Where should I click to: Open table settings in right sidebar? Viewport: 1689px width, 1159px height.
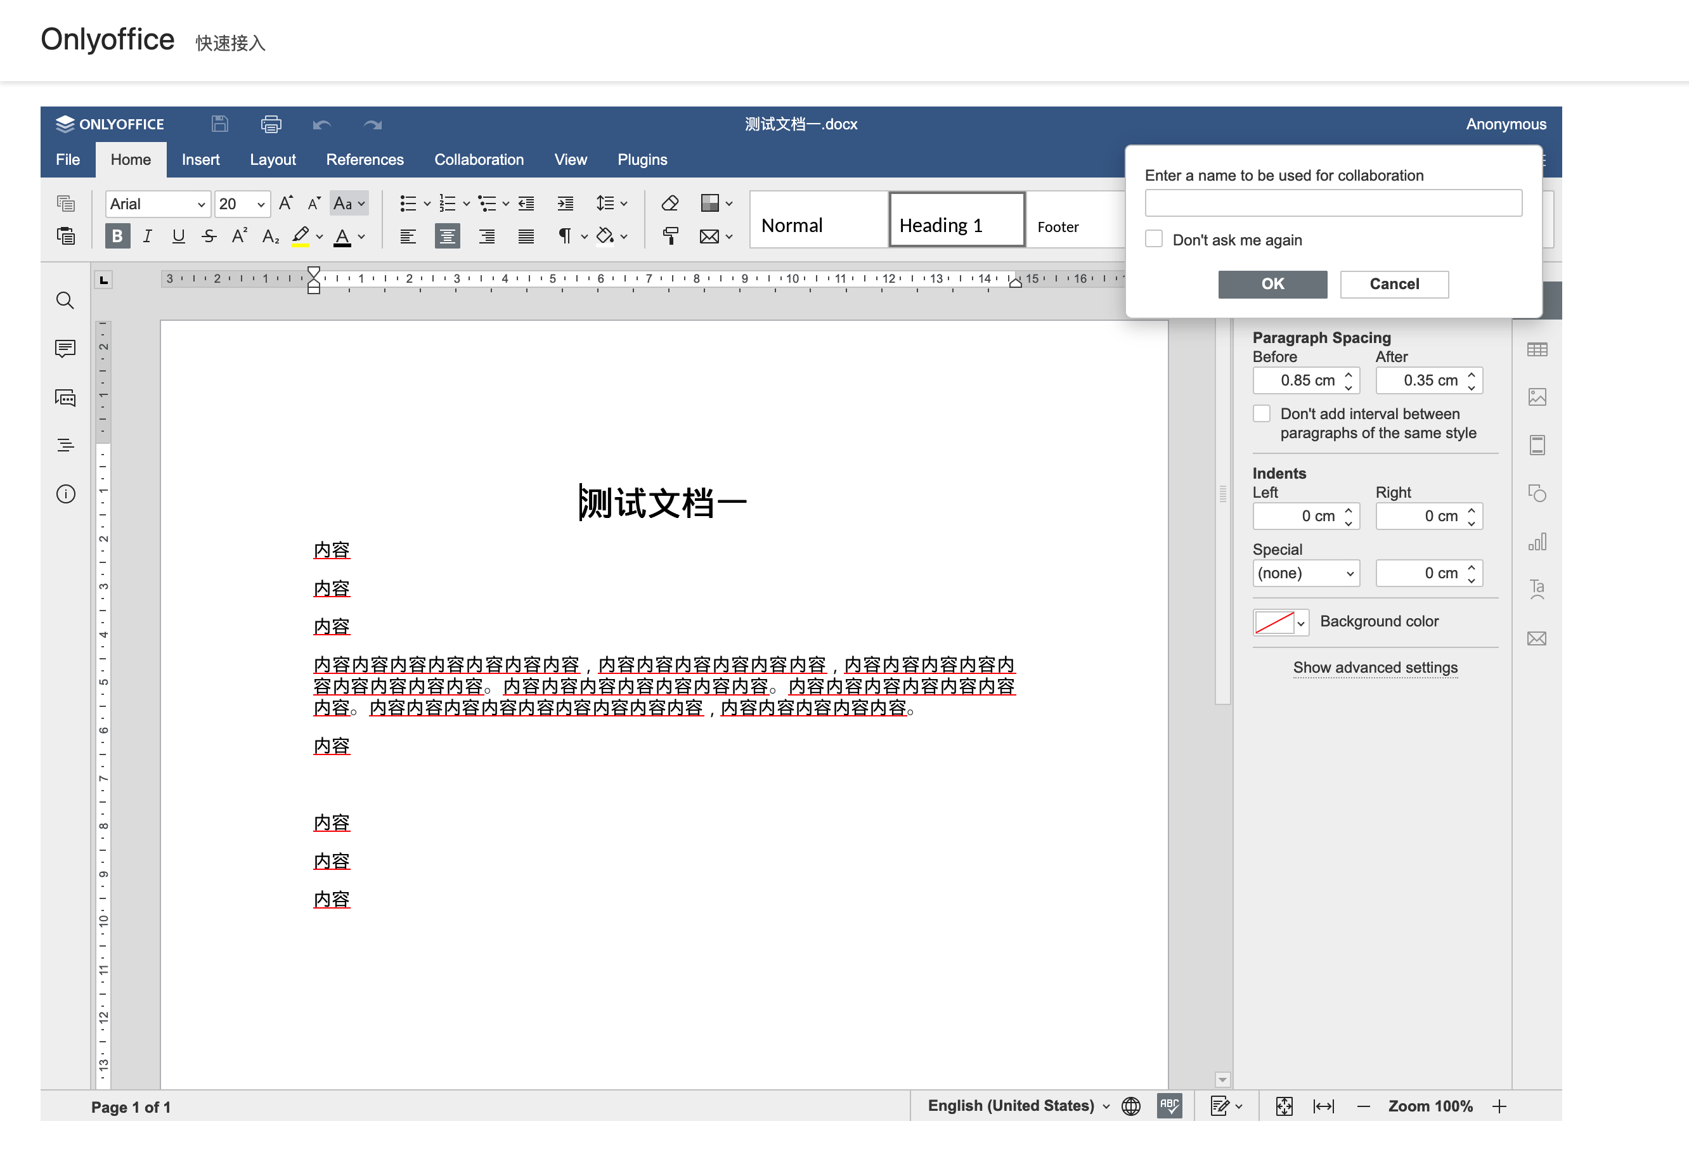tap(1536, 349)
